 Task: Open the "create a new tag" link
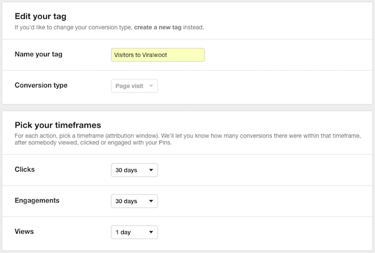157,27
